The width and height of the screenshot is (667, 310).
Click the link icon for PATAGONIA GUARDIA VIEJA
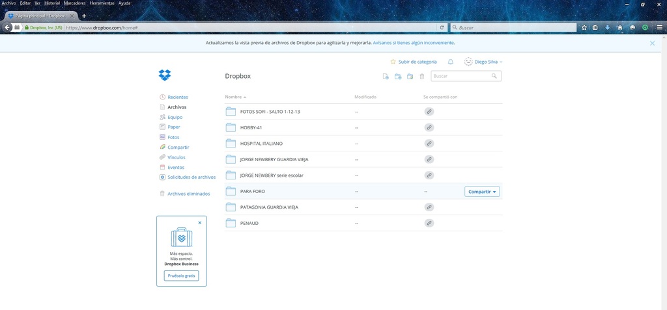pyautogui.click(x=429, y=207)
